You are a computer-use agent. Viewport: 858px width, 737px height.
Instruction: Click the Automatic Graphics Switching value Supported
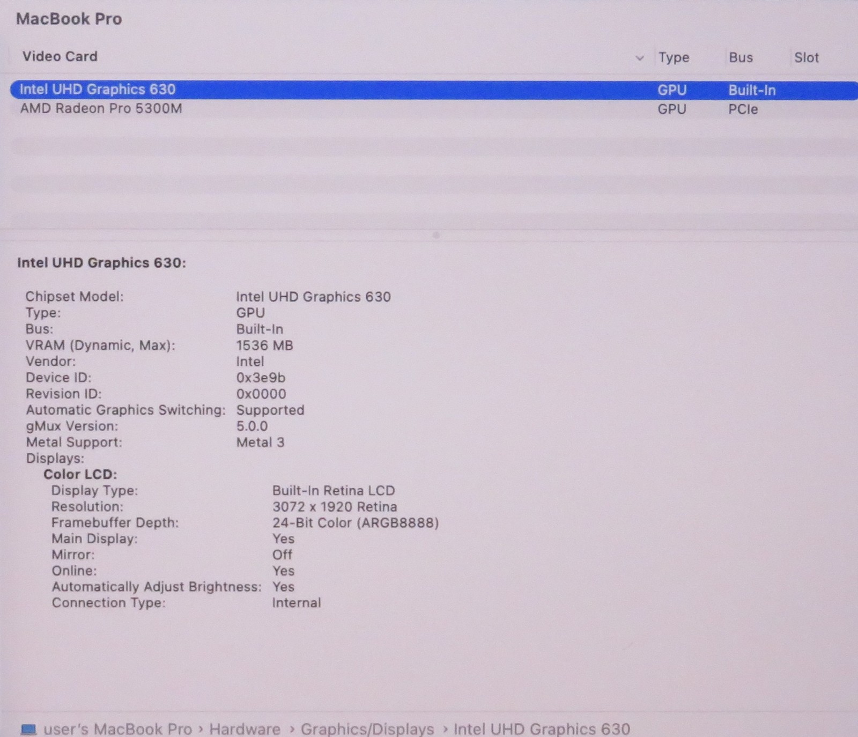pyautogui.click(x=270, y=410)
